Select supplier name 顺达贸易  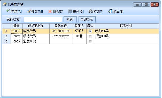[36, 36]
